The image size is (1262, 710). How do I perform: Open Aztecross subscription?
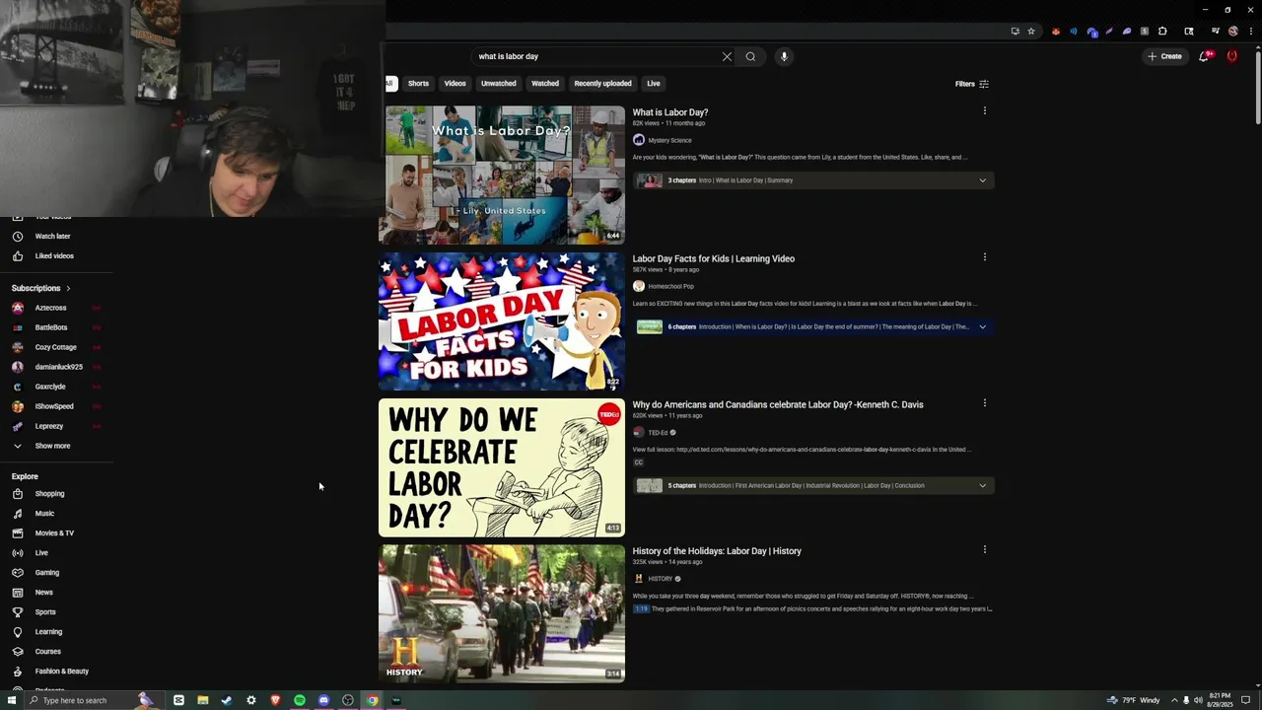pos(50,308)
